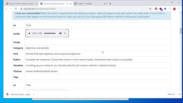The height and width of the screenshot is (103, 183).
Task: Click the Tags row label
Action: pos(16,77)
